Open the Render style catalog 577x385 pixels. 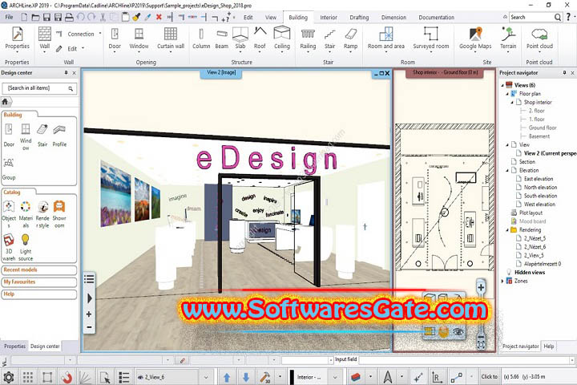pos(42,214)
